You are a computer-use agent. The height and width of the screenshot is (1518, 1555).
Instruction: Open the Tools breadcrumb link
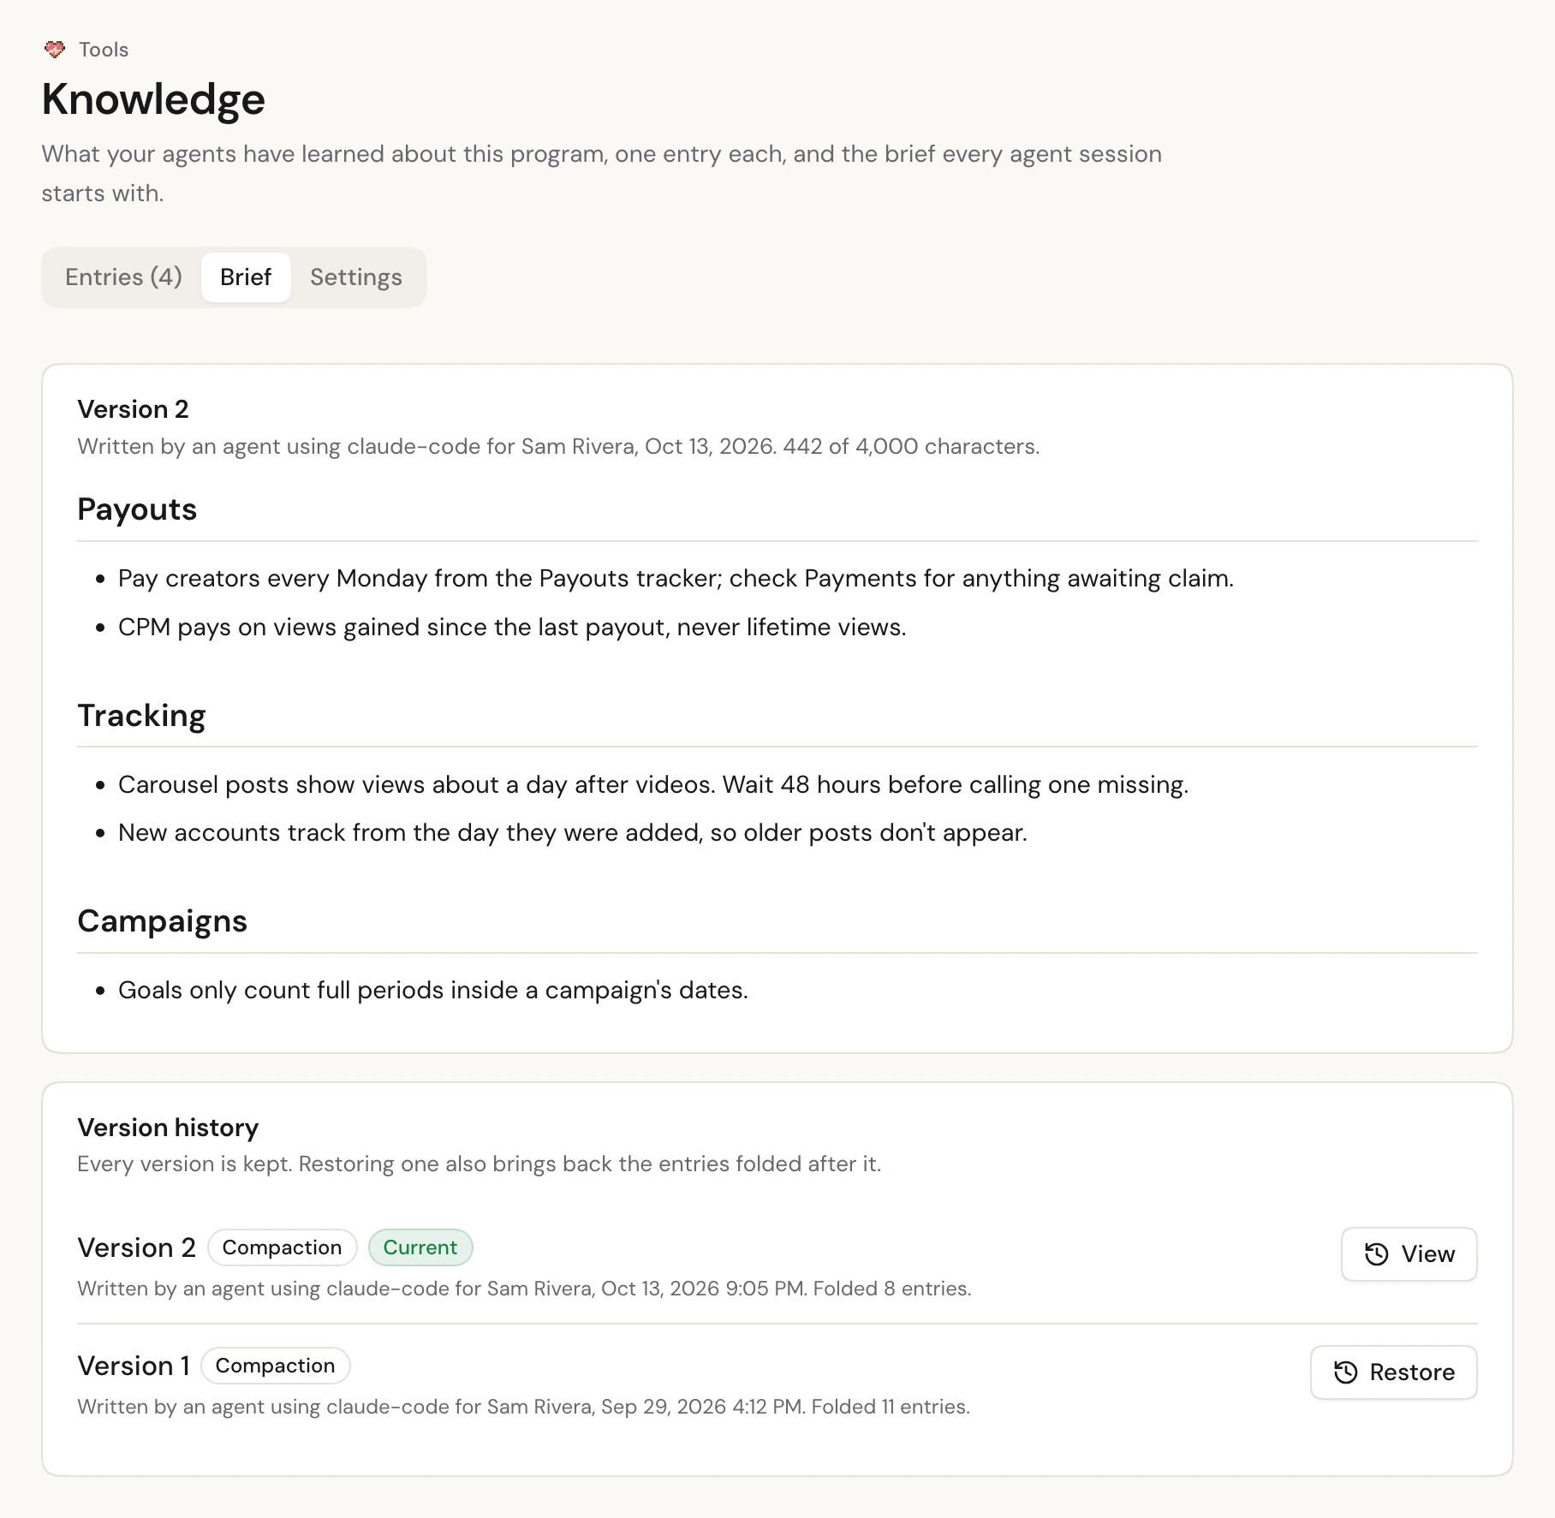click(104, 50)
